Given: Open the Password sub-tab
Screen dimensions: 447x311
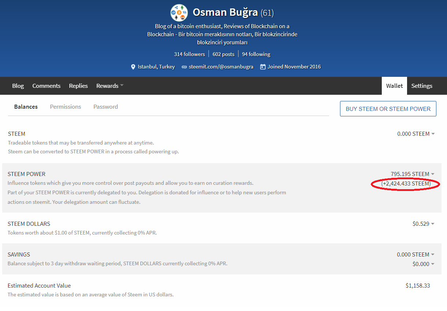Looking at the screenshot, I should 106,106.
